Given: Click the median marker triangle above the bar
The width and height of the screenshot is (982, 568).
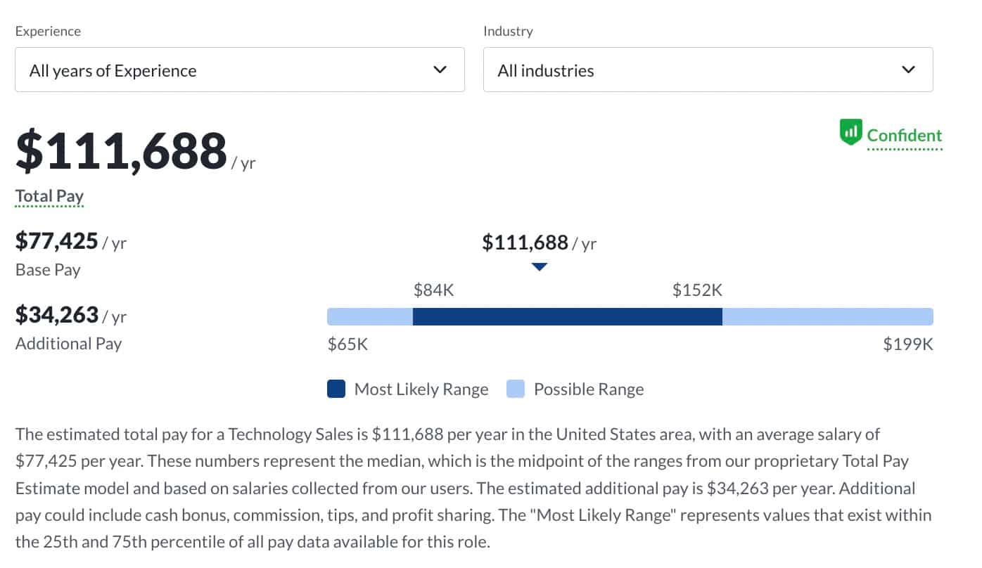Looking at the screenshot, I should pyautogui.click(x=540, y=267).
